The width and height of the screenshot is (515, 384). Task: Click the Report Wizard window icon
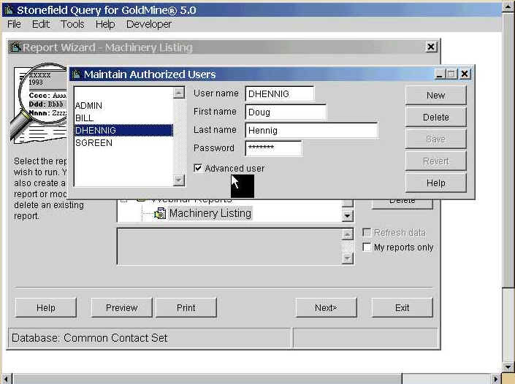pyautogui.click(x=15, y=47)
